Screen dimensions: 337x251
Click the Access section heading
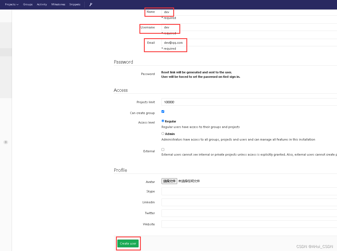[x=121, y=90]
